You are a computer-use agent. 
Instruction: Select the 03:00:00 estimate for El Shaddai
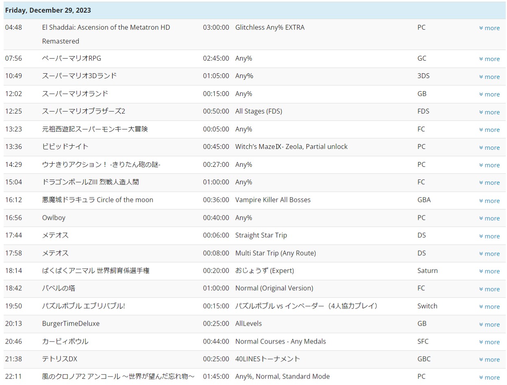click(216, 27)
